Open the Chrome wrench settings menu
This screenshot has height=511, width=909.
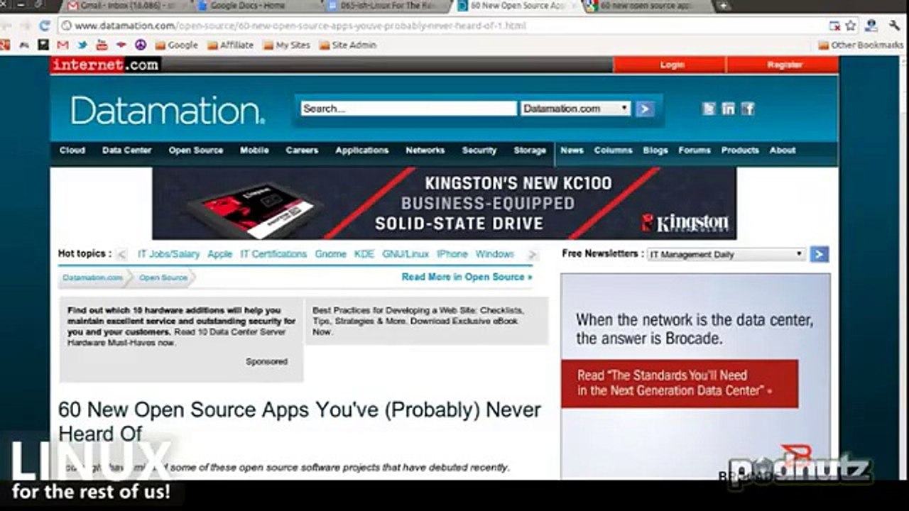[894, 26]
